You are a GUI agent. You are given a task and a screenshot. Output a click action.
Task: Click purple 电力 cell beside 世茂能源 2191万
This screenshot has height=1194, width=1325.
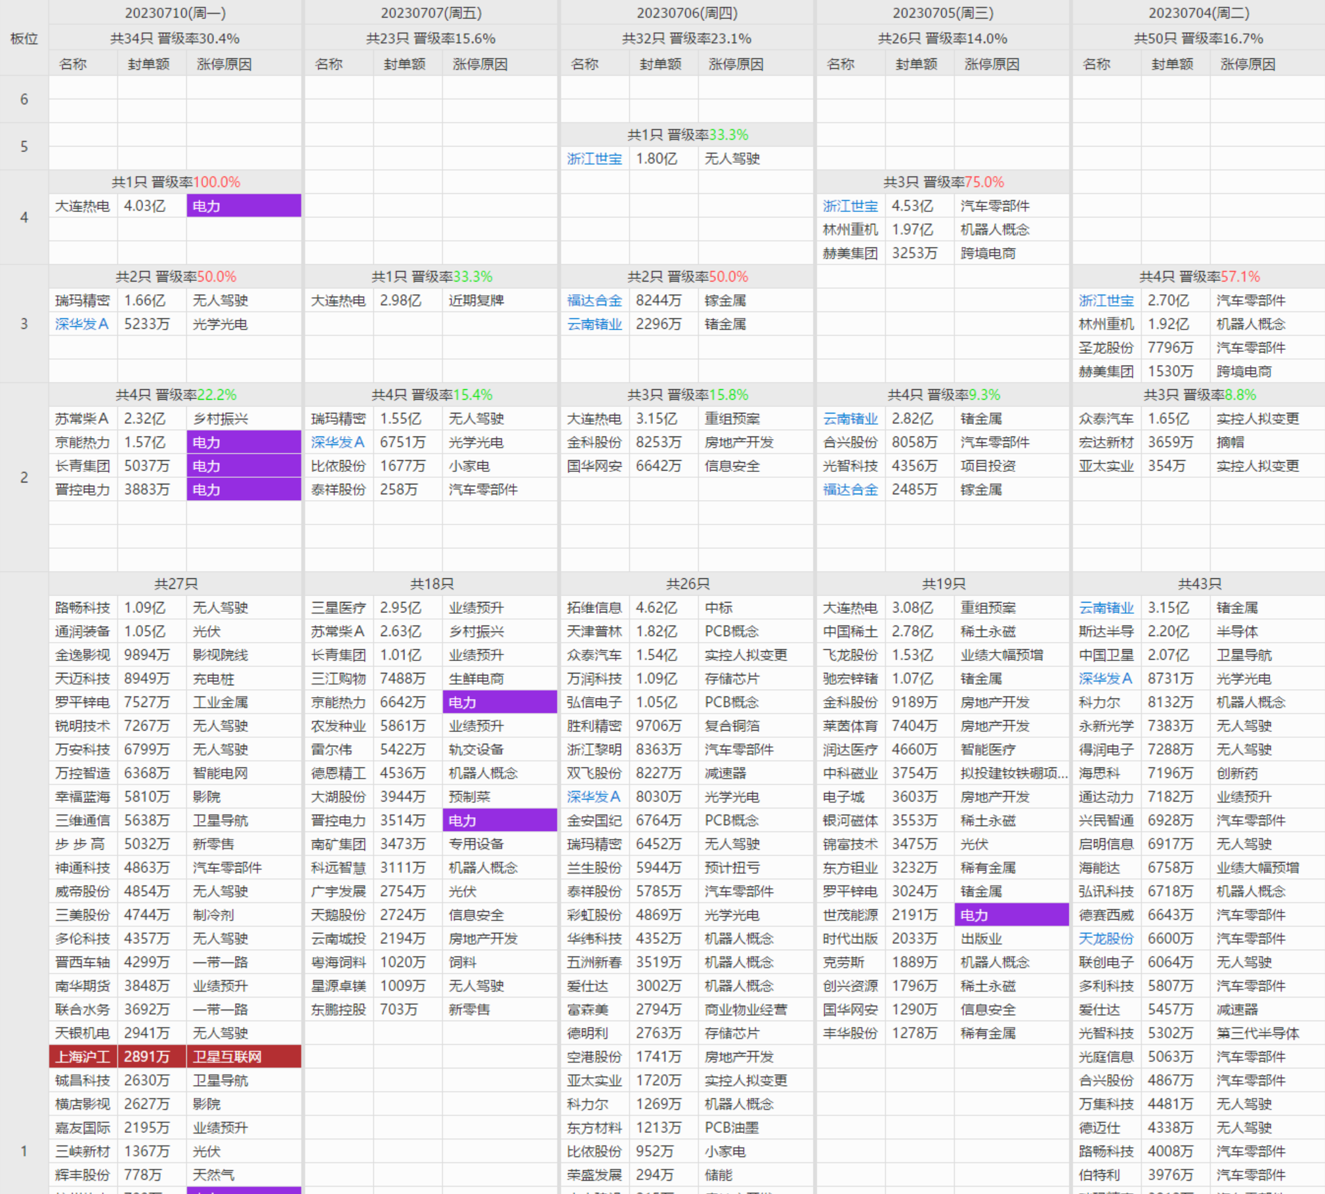tap(1012, 915)
